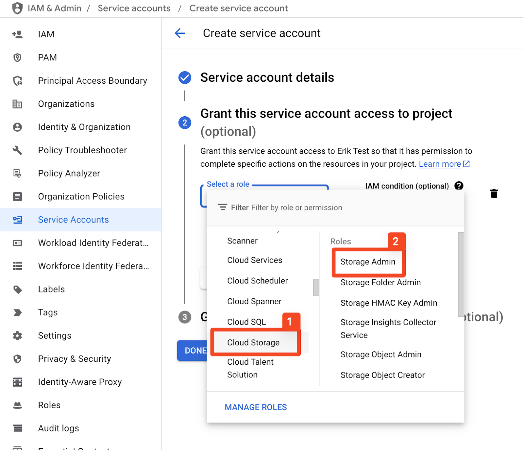Click the step 3 number circle
This screenshot has height=450, width=523.
(185, 317)
